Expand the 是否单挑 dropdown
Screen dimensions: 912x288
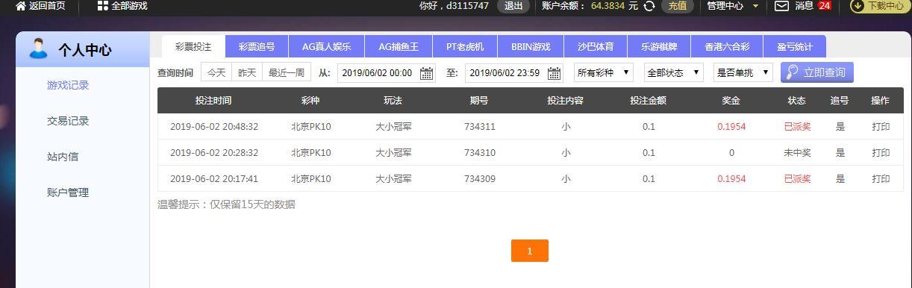[743, 72]
